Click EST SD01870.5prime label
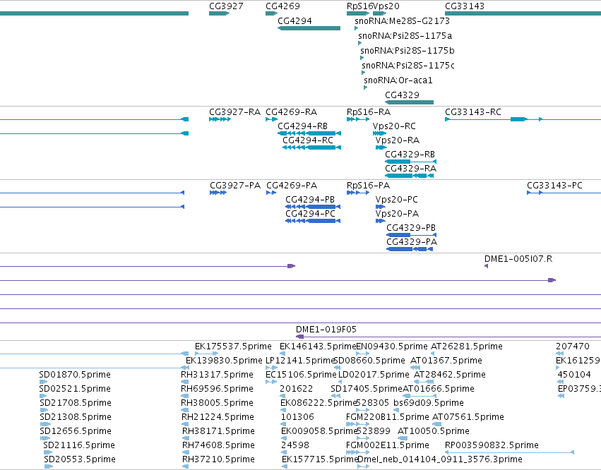601x470 pixels. coord(75,375)
